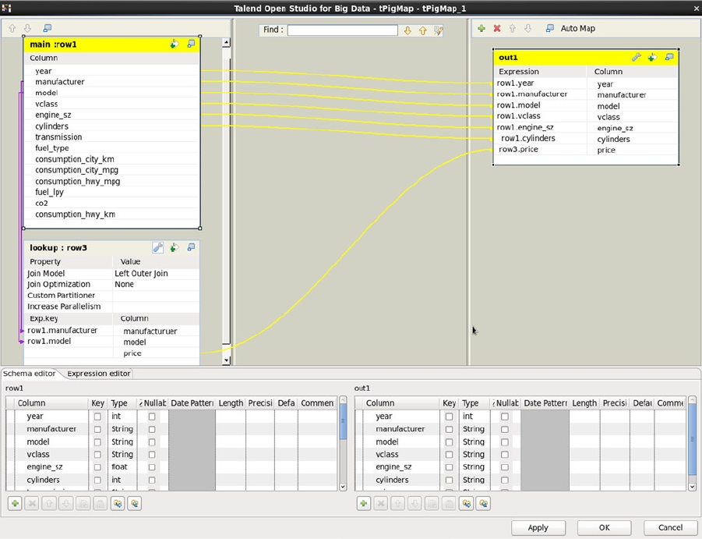The width and height of the screenshot is (702, 539).
Task: Click find next down arrow
Action: point(407,30)
